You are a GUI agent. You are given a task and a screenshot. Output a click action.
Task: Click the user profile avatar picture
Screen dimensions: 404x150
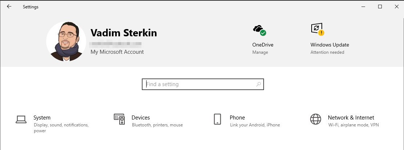66,41
